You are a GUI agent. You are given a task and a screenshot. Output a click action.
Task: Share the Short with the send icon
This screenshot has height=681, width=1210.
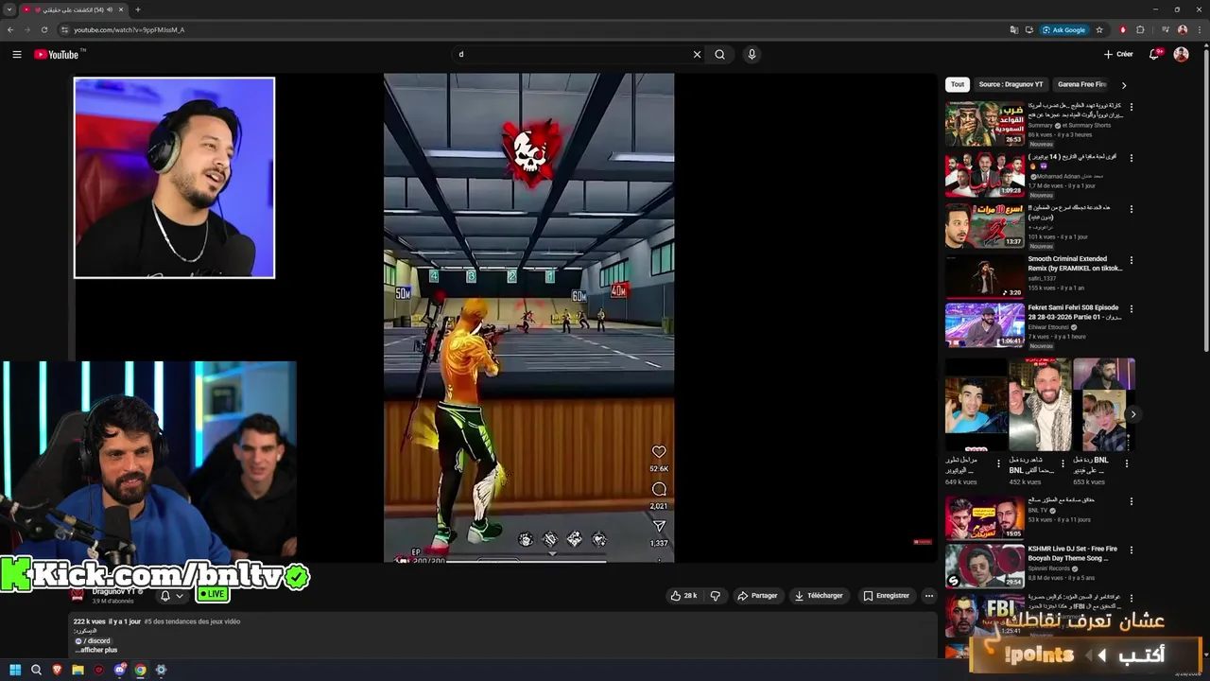[x=659, y=526]
